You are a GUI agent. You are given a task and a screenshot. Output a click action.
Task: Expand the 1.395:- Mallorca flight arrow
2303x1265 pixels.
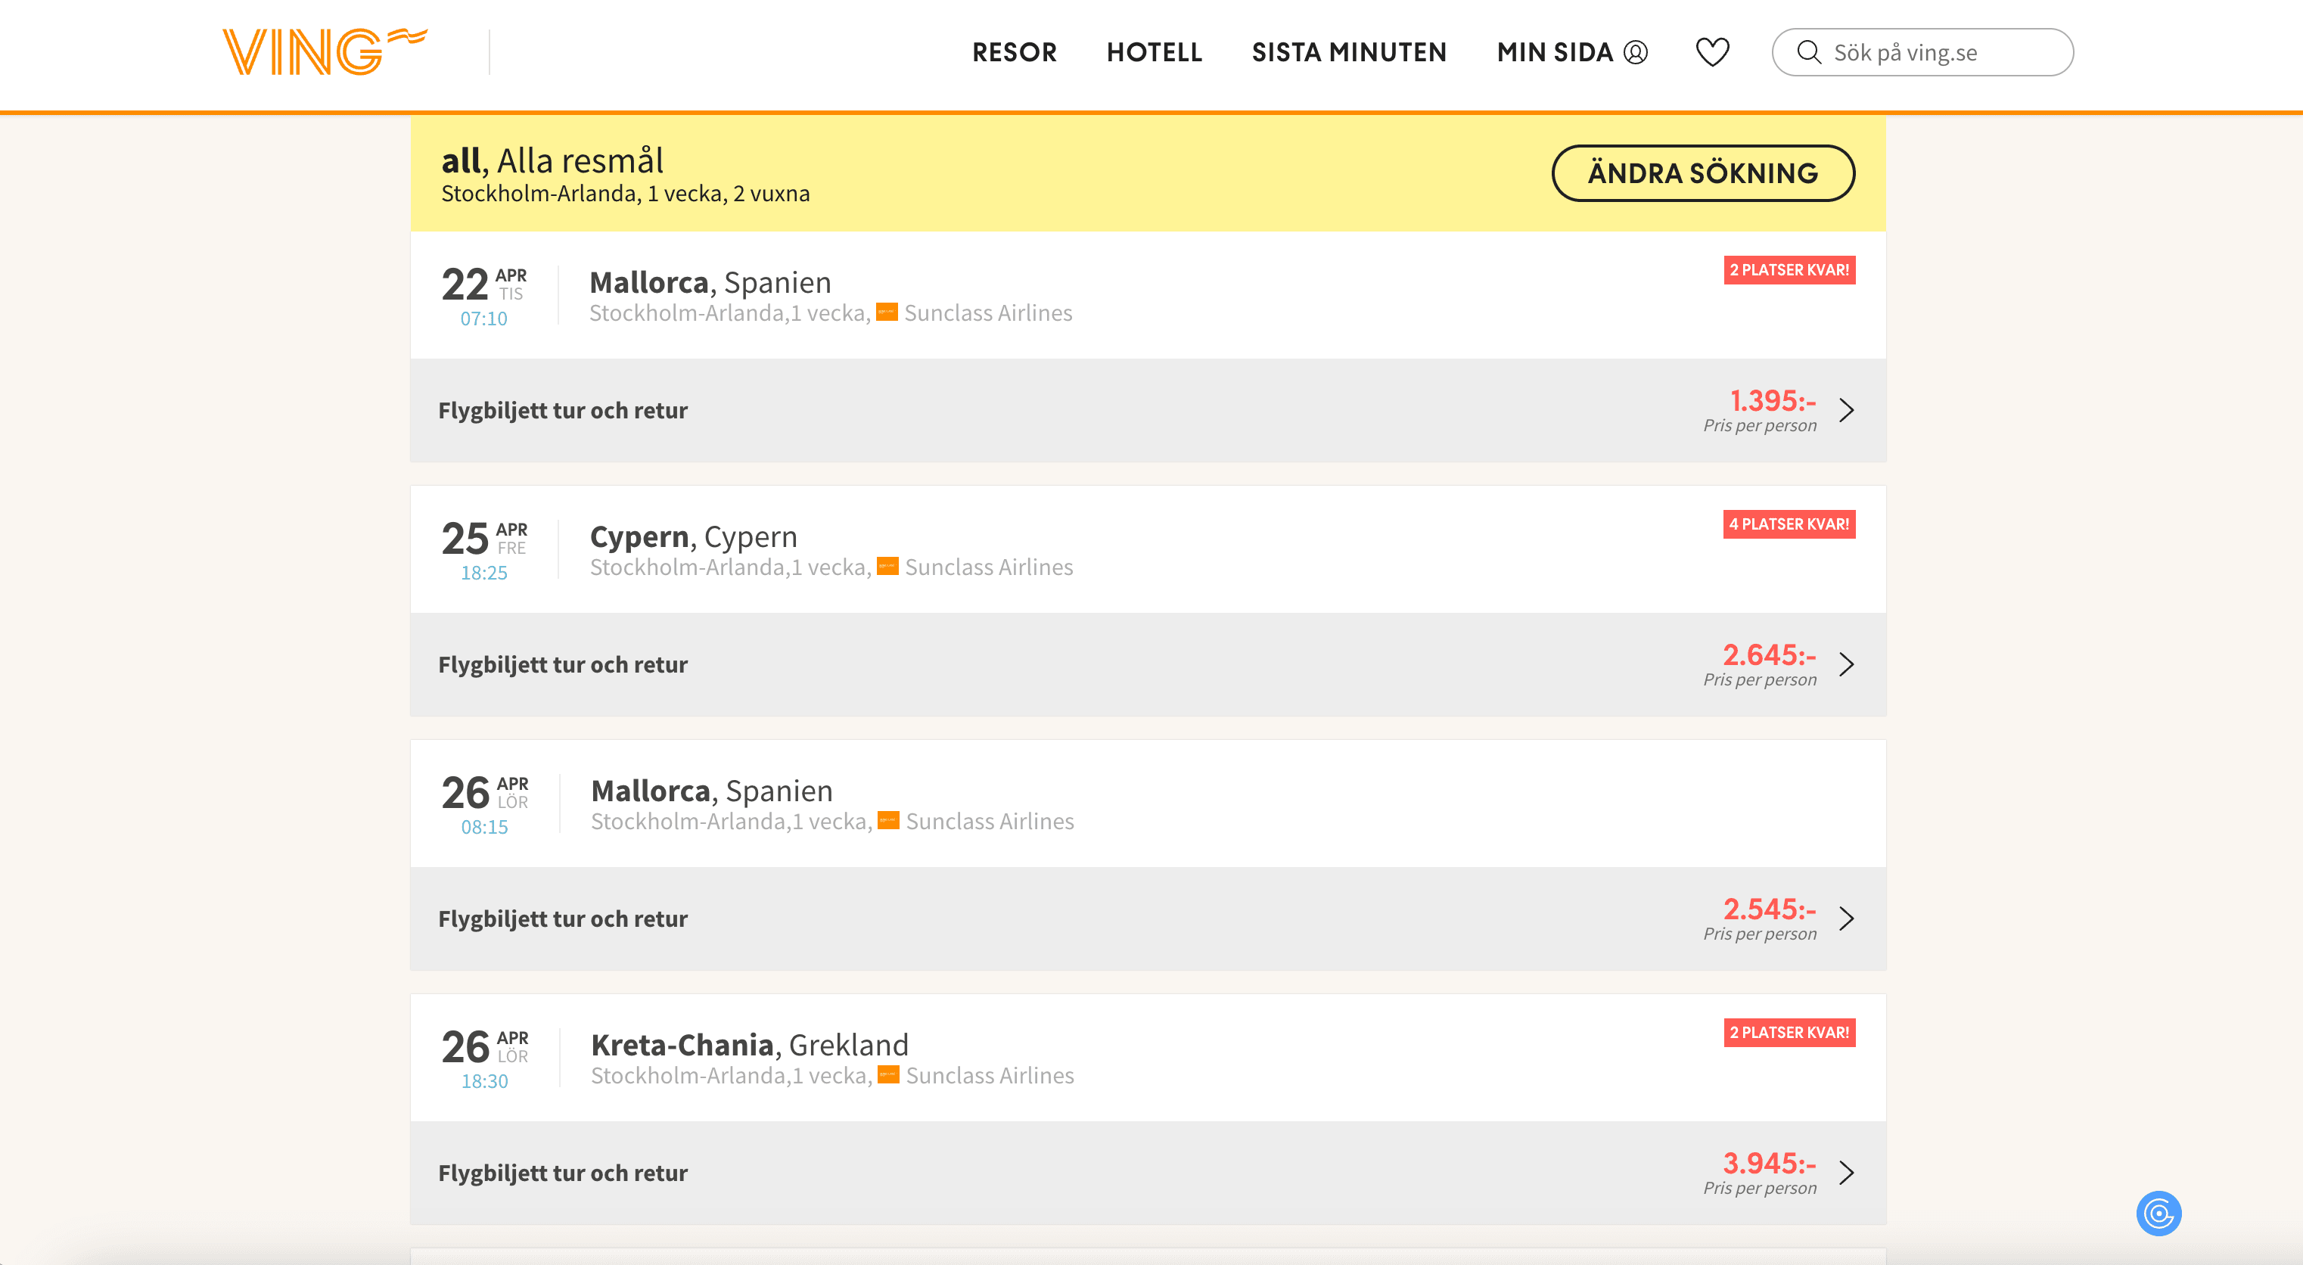point(1846,410)
